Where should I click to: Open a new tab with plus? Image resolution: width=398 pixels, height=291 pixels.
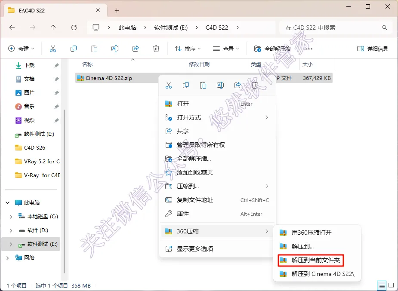tap(117, 10)
